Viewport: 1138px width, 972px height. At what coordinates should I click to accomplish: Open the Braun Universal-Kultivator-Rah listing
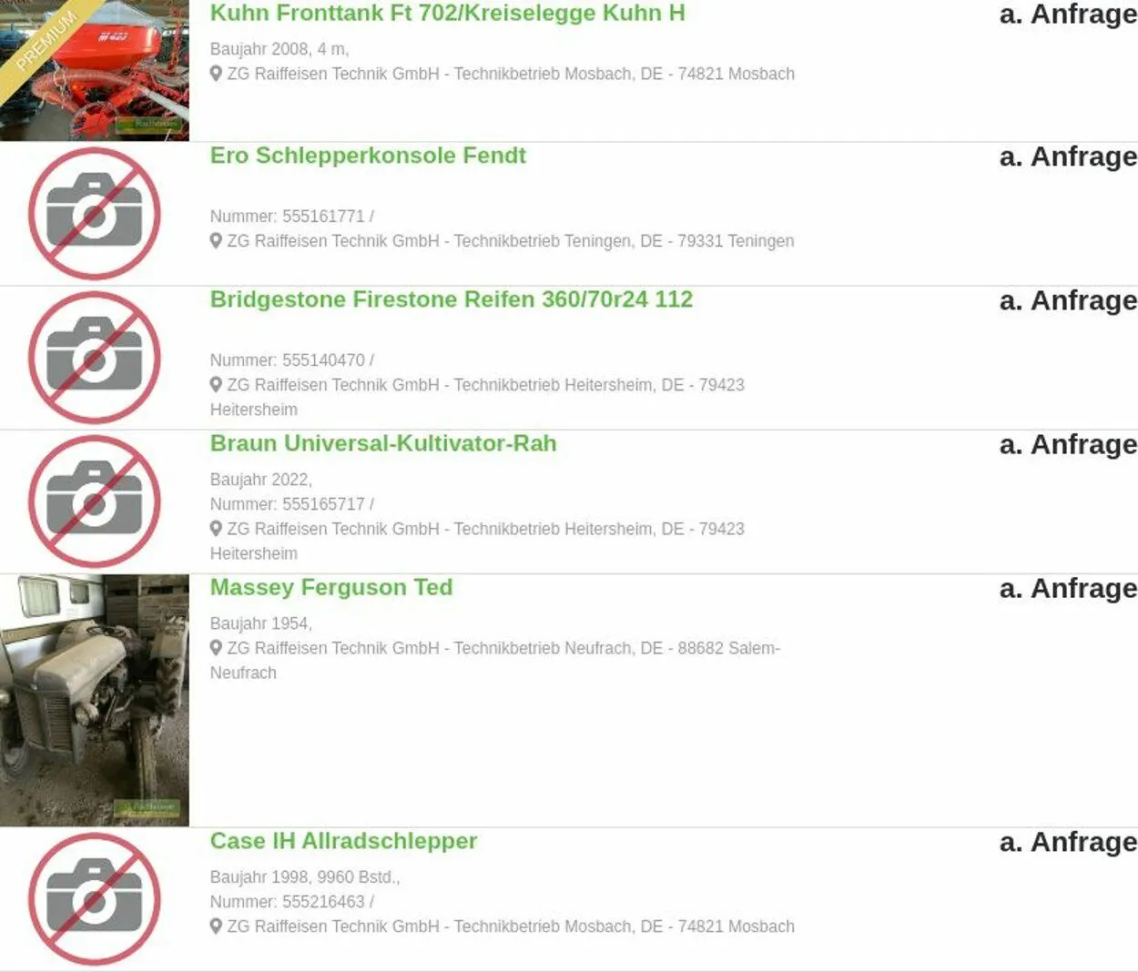[x=383, y=443]
